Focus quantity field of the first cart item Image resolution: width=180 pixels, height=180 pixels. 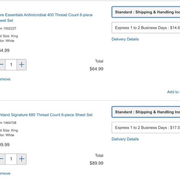tap(11, 64)
